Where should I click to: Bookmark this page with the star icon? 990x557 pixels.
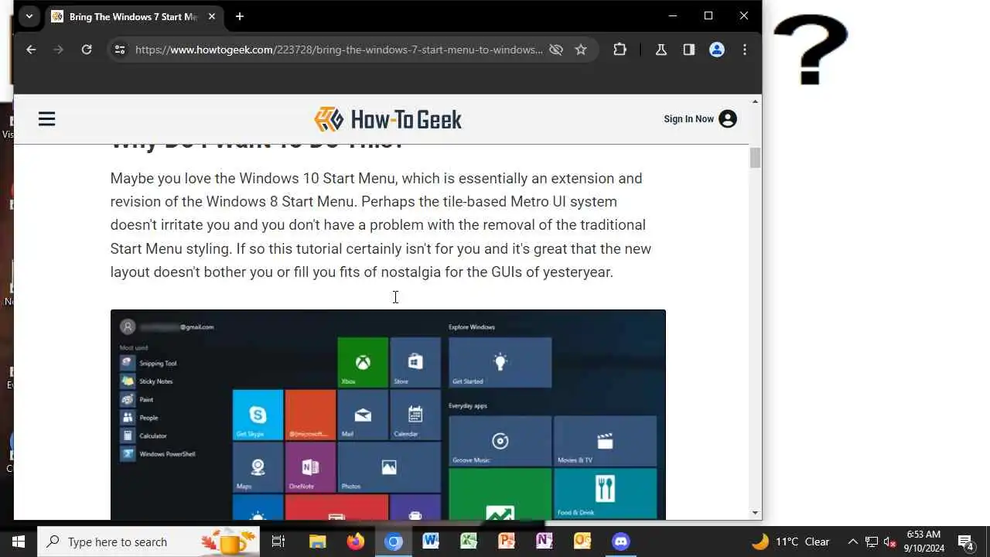coord(581,50)
